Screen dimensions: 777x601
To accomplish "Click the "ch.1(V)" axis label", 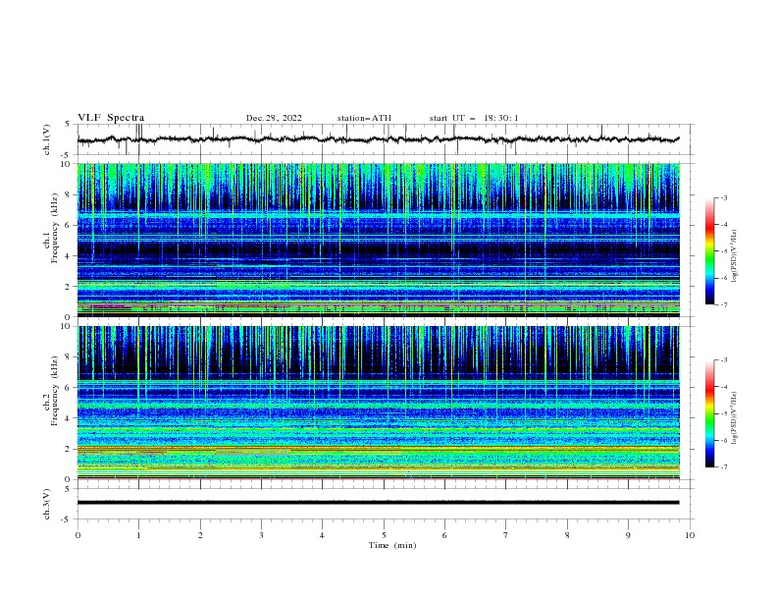I will pyautogui.click(x=47, y=139).
